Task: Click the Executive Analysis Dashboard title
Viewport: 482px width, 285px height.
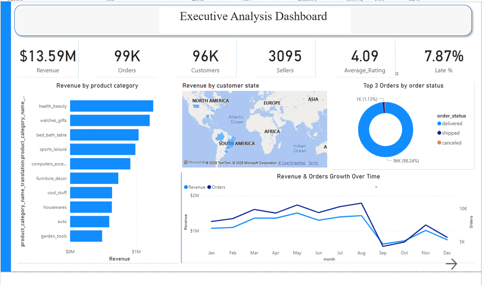Action: click(253, 16)
